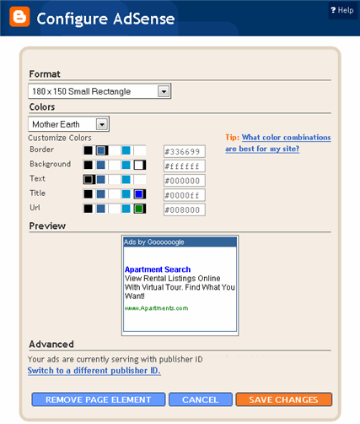Click the Title hex field #0000ff
The width and height of the screenshot is (360, 424).
click(185, 195)
